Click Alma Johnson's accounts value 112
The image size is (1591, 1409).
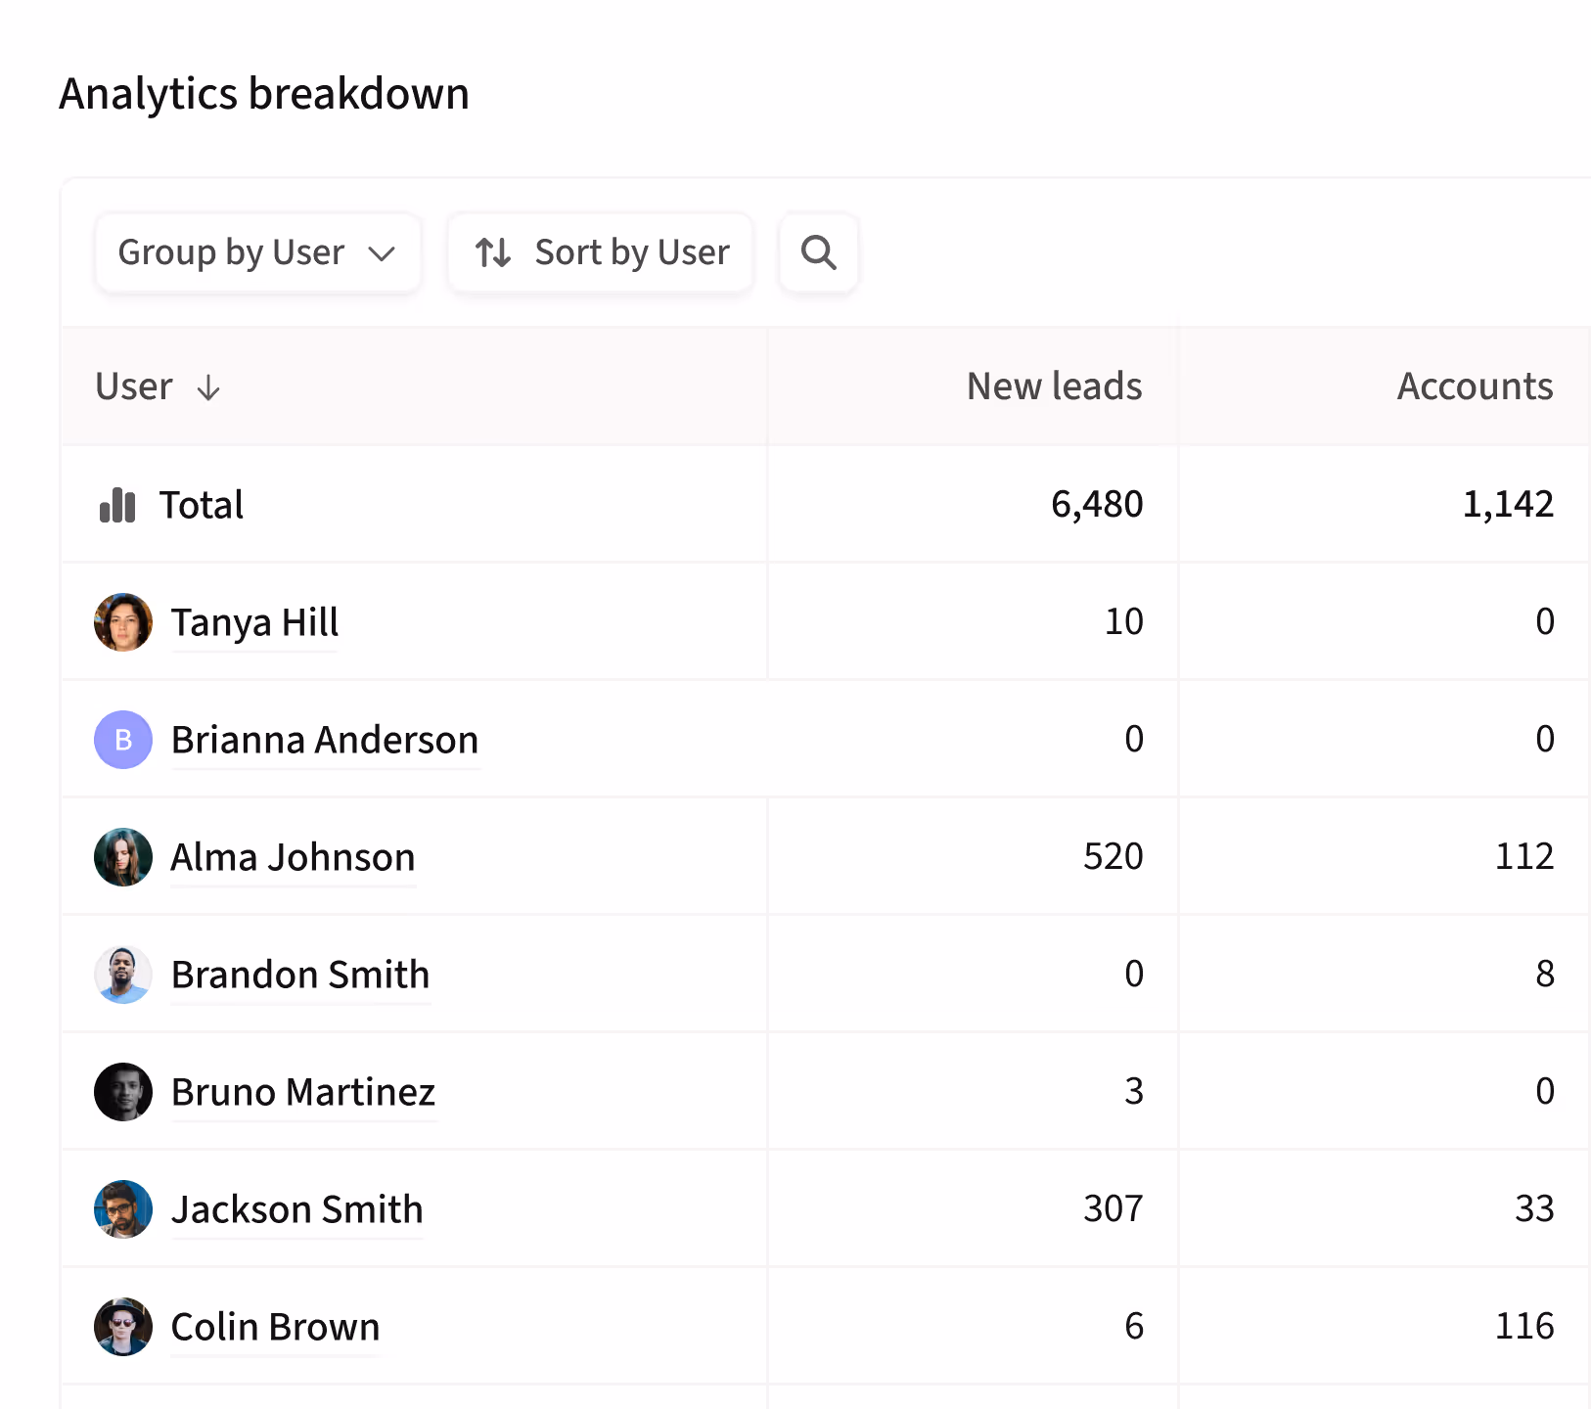[x=1524, y=856]
